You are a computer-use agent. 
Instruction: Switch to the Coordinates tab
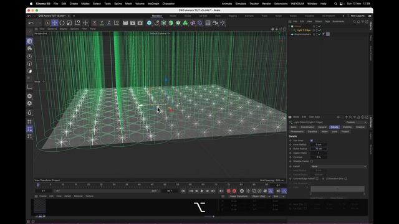click(x=307, y=127)
